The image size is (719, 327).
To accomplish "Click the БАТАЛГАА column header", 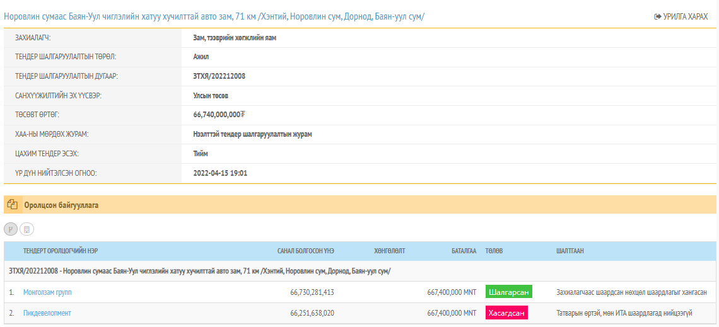I will tap(464, 251).
